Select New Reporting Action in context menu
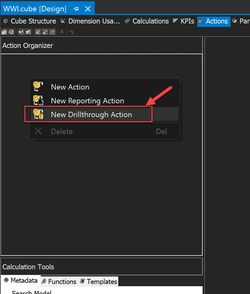250x294 pixels. pyautogui.click(x=87, y=101)
